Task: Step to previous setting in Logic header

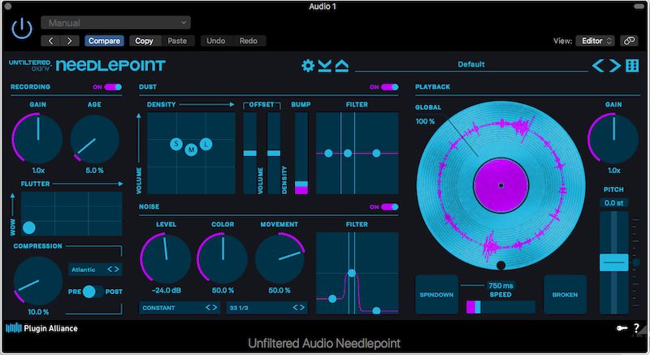Action: pyautogui.click(x=51, y=41)
